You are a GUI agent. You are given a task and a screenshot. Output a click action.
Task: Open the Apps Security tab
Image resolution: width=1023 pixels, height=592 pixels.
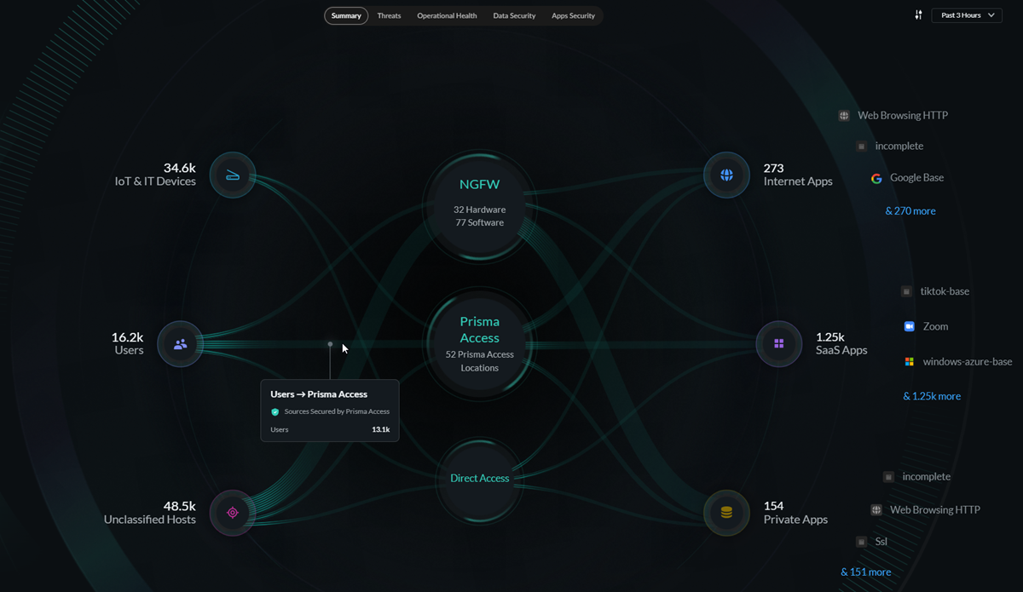click(x=573, y=15)
